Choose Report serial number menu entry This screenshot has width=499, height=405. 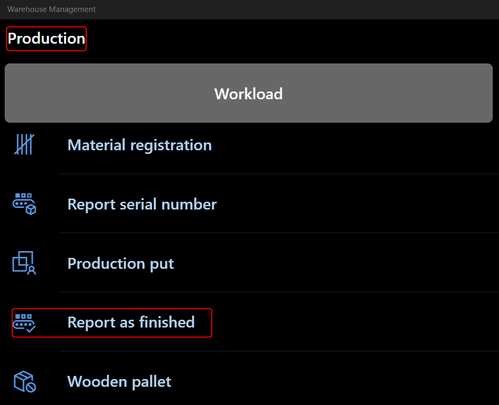click(x=250, y=204)
